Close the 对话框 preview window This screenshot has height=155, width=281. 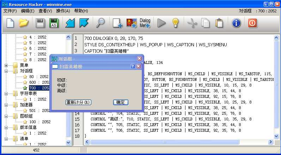tap(139, 59)
